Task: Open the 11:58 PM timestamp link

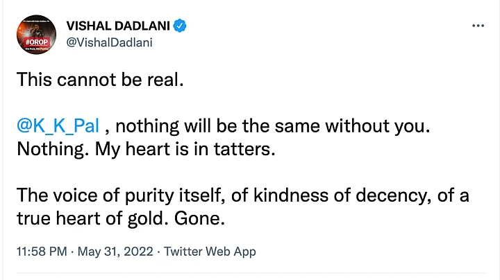Action: click(42, 252)
